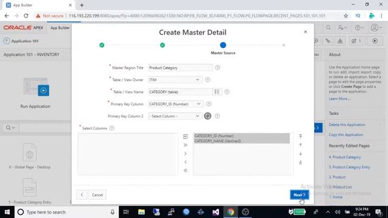The image size is (388, 218).
Task: Click the Learn More link
Action: (339, 99)
